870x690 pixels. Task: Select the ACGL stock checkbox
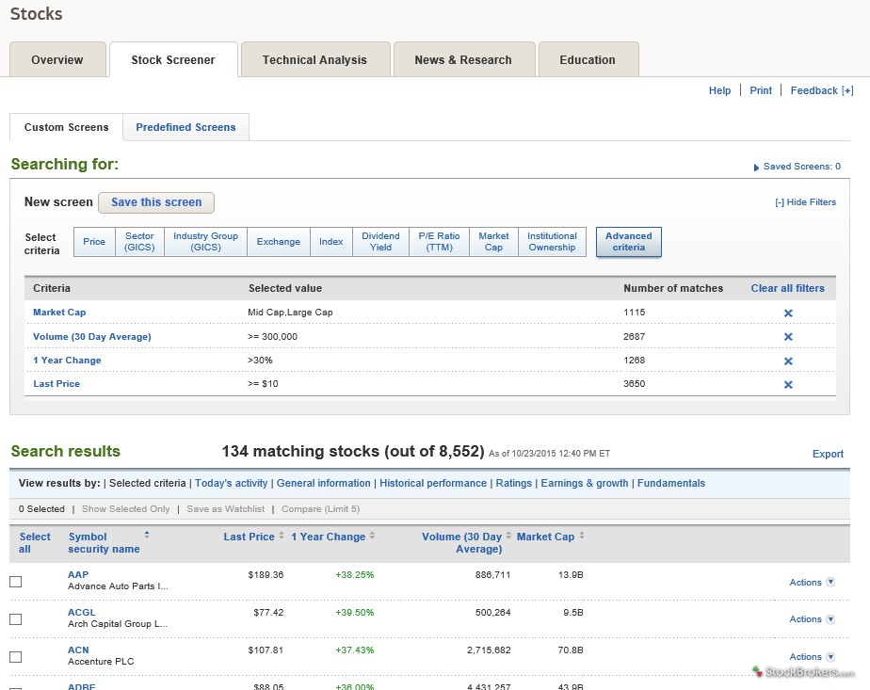tap(15, 619)
